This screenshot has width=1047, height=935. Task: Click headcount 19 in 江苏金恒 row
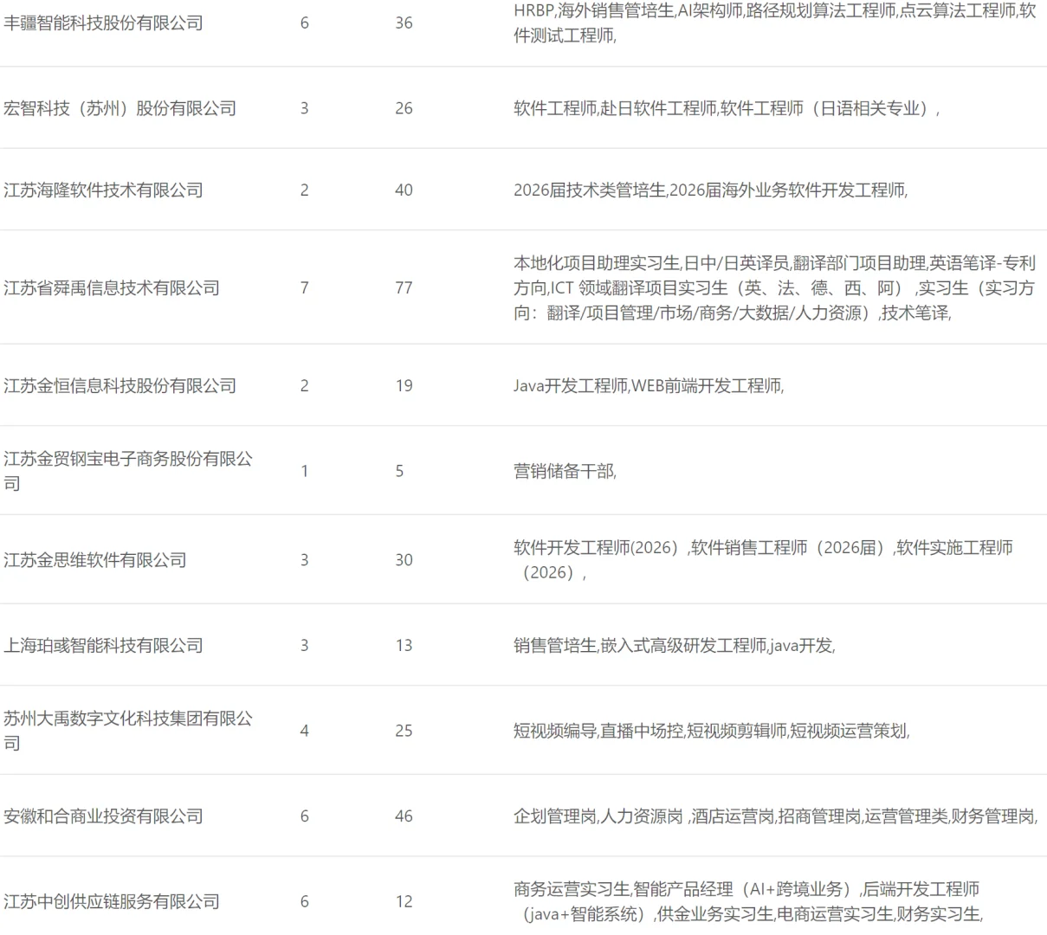404,385
